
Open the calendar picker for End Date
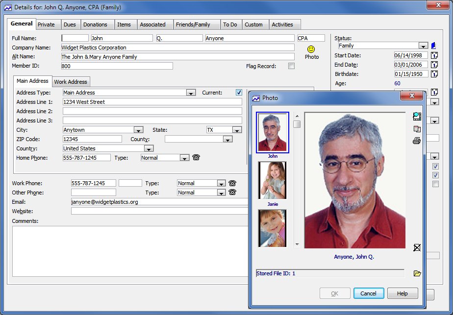coord(434,65)
